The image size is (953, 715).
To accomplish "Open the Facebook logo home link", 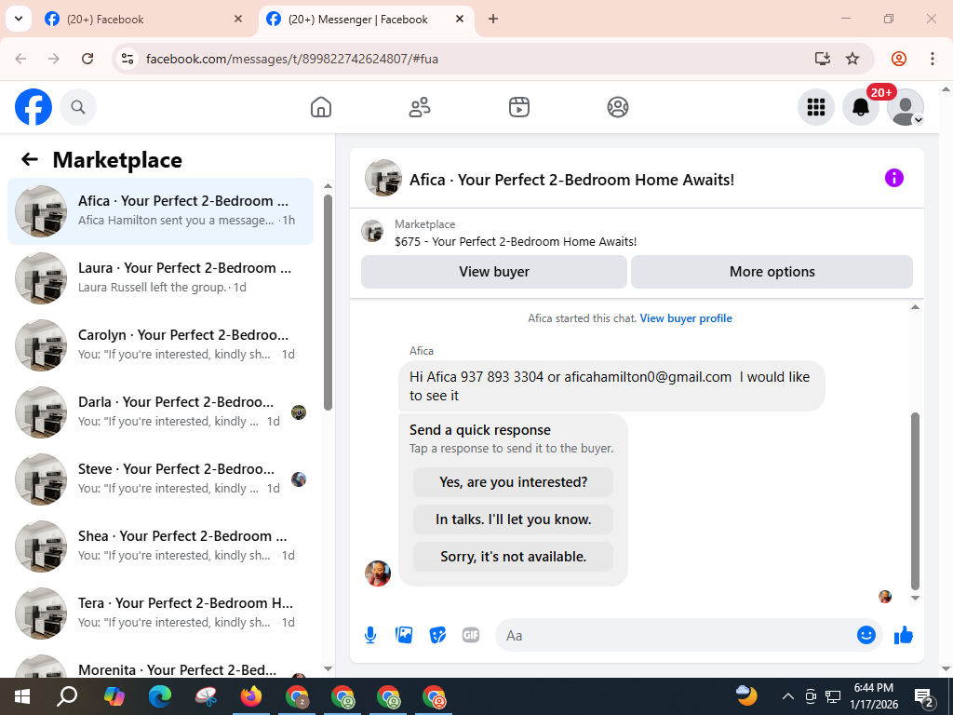I will point(34,107).
